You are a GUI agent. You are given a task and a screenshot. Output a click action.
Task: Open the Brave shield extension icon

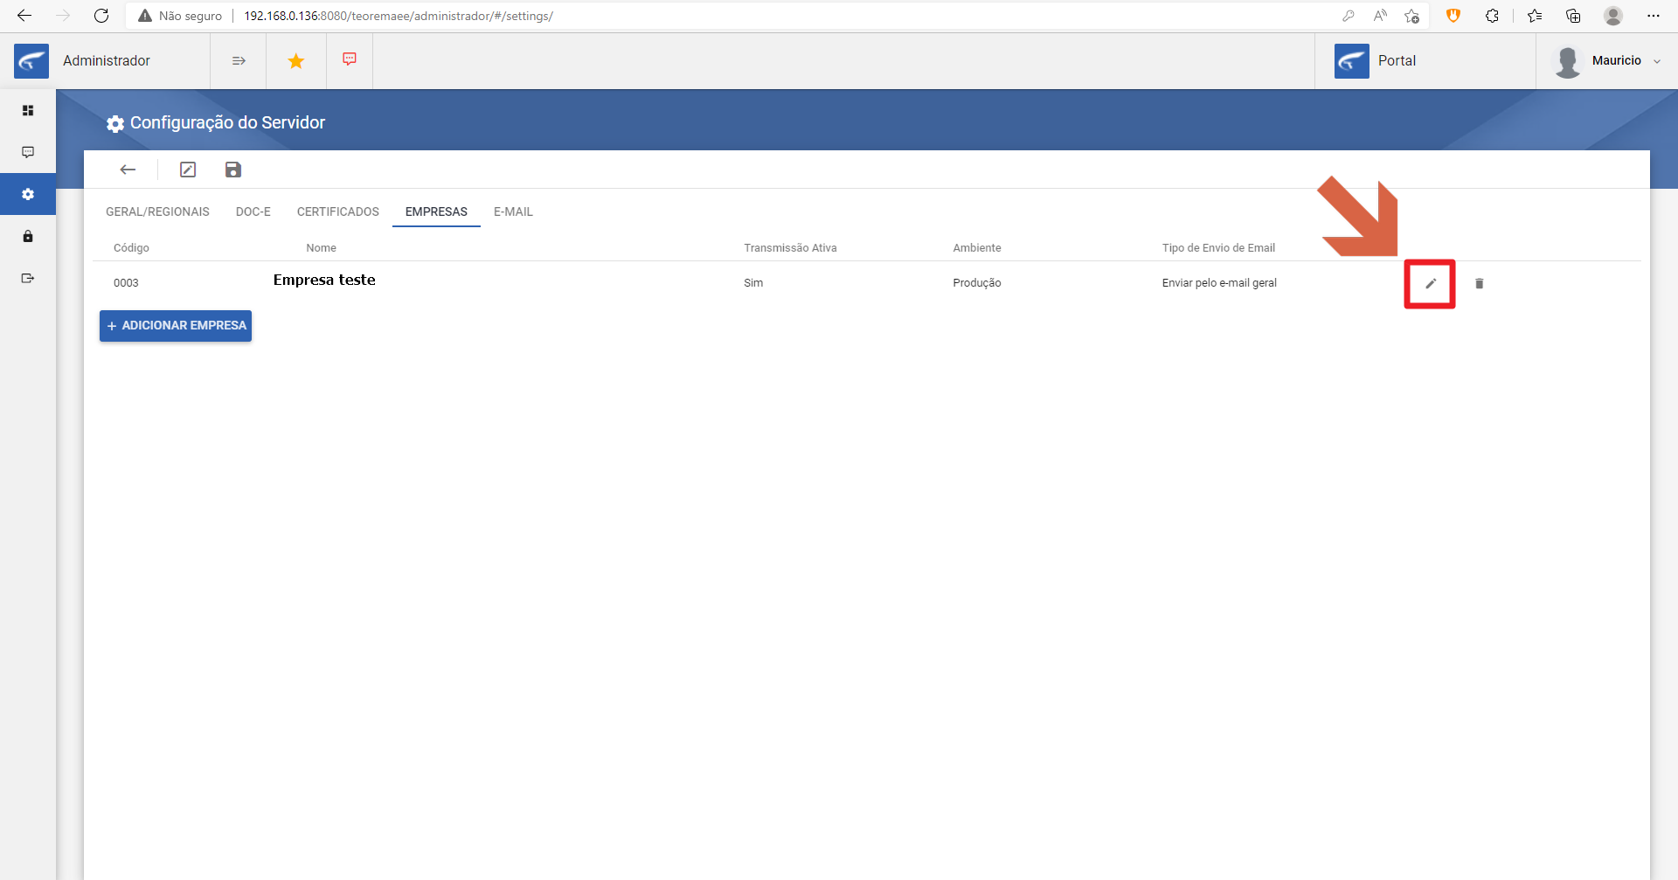click(x=1453, y=15)
